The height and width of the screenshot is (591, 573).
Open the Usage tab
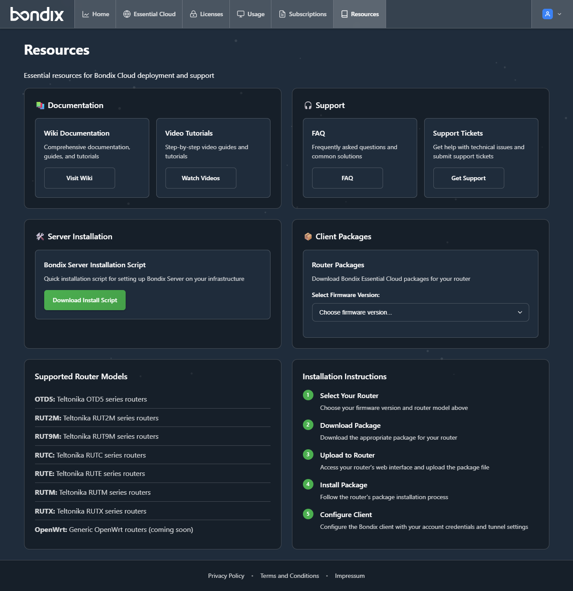[250, 14]
